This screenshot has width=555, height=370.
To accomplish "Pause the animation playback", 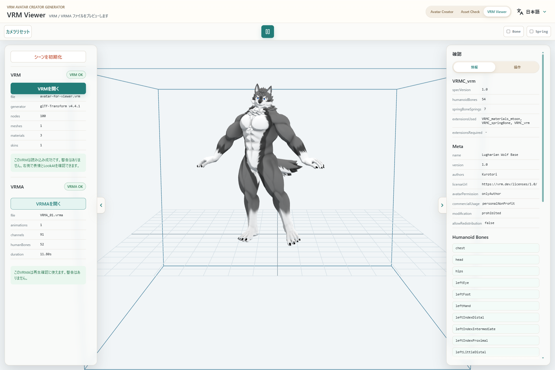I will coord(267,32).
